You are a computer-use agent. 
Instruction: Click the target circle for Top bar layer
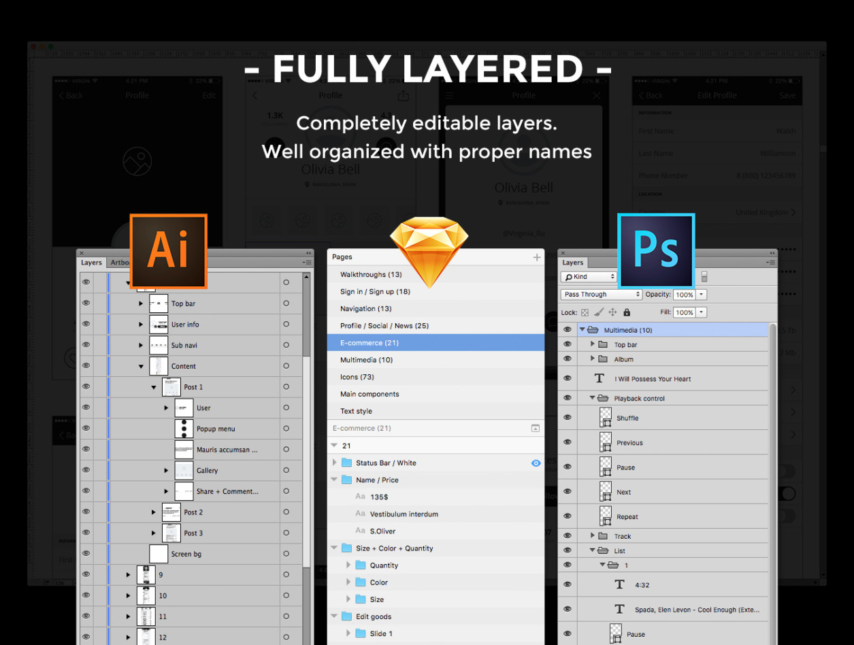(286, 304)
